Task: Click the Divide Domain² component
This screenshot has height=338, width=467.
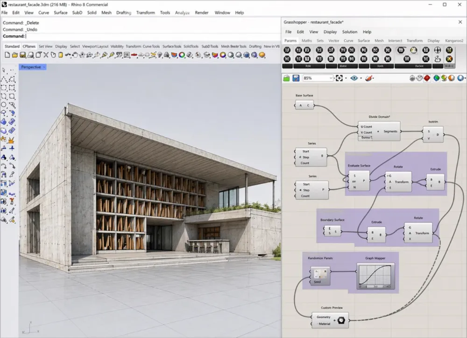Action: [x=379, y=131]
